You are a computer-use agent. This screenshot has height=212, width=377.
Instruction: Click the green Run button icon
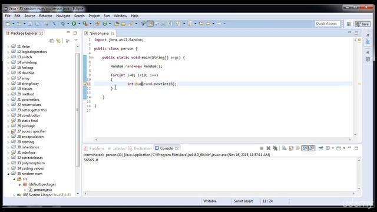(74, 24)
